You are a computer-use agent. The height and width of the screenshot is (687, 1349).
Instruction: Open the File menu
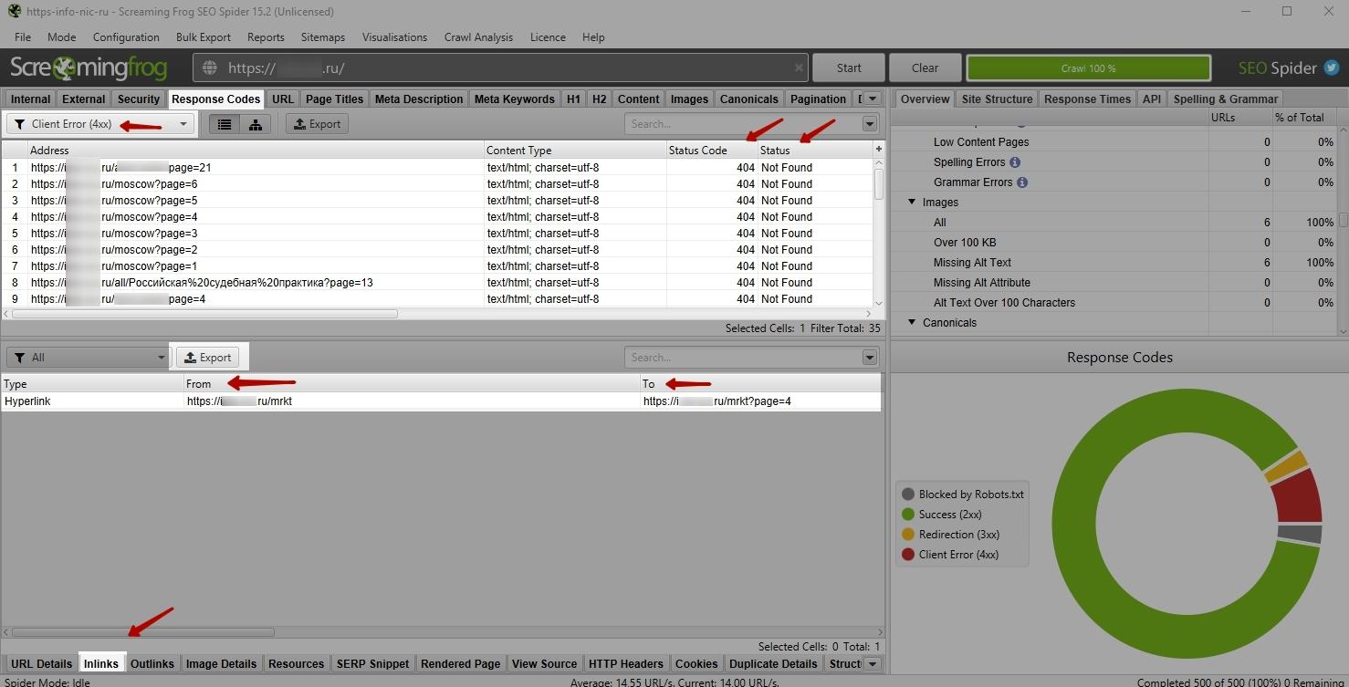(23, 37)
